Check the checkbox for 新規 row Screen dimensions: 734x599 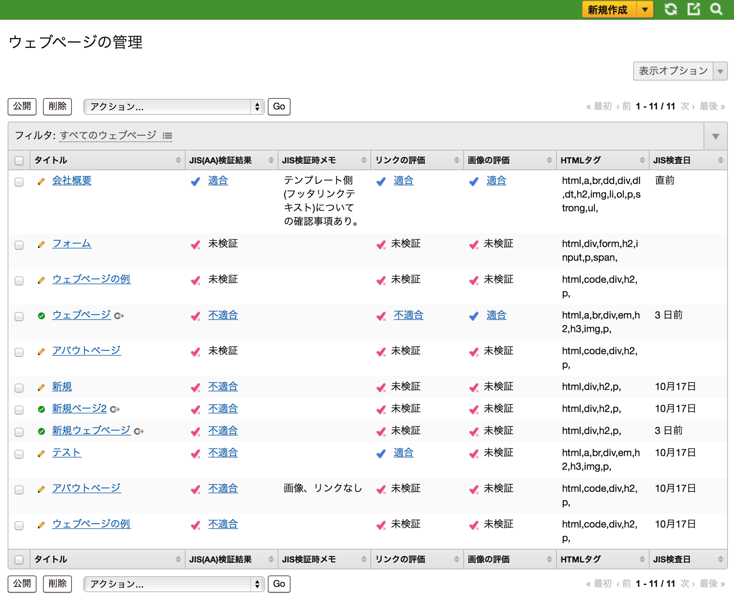coord(19,388)
